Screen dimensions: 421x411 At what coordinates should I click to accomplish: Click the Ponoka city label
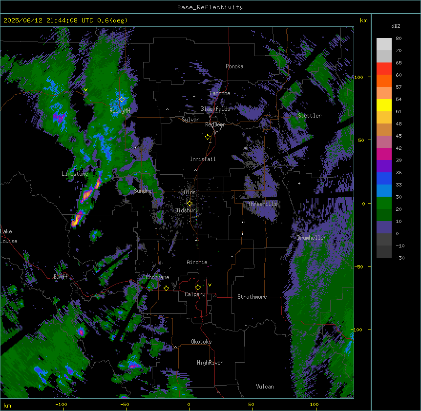[x=234, y=66]
